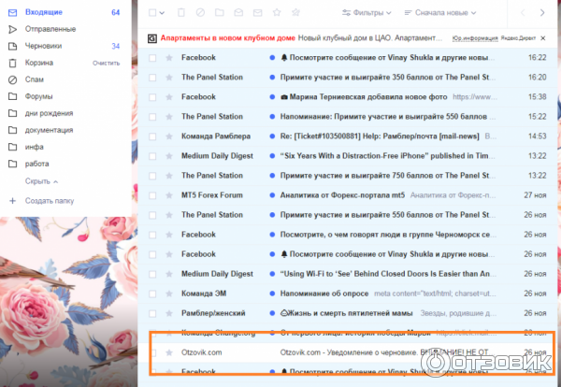561x387 pixels.
Task: Open the Отправленные folder
Action: click(50, 29)
